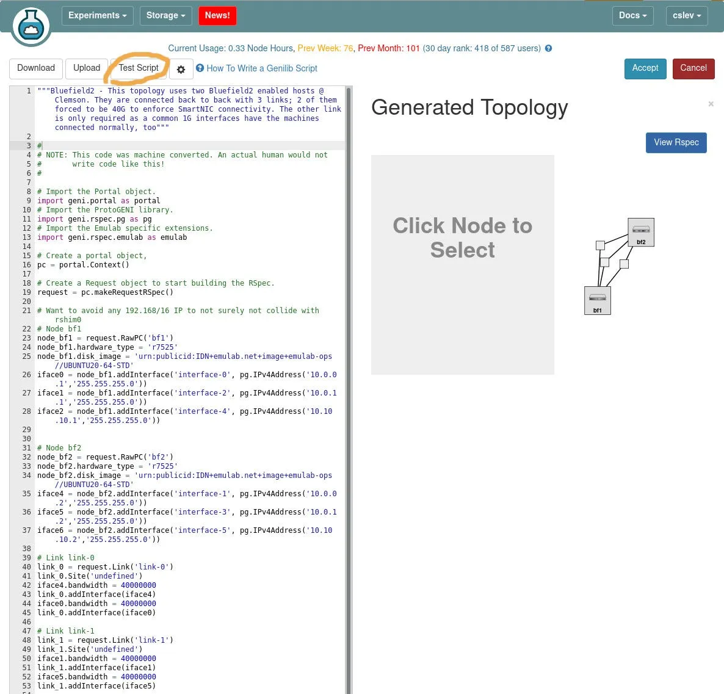724x694 pixels.
Task: Open How To Write a Genilib Script link
Action: [261, 68]
